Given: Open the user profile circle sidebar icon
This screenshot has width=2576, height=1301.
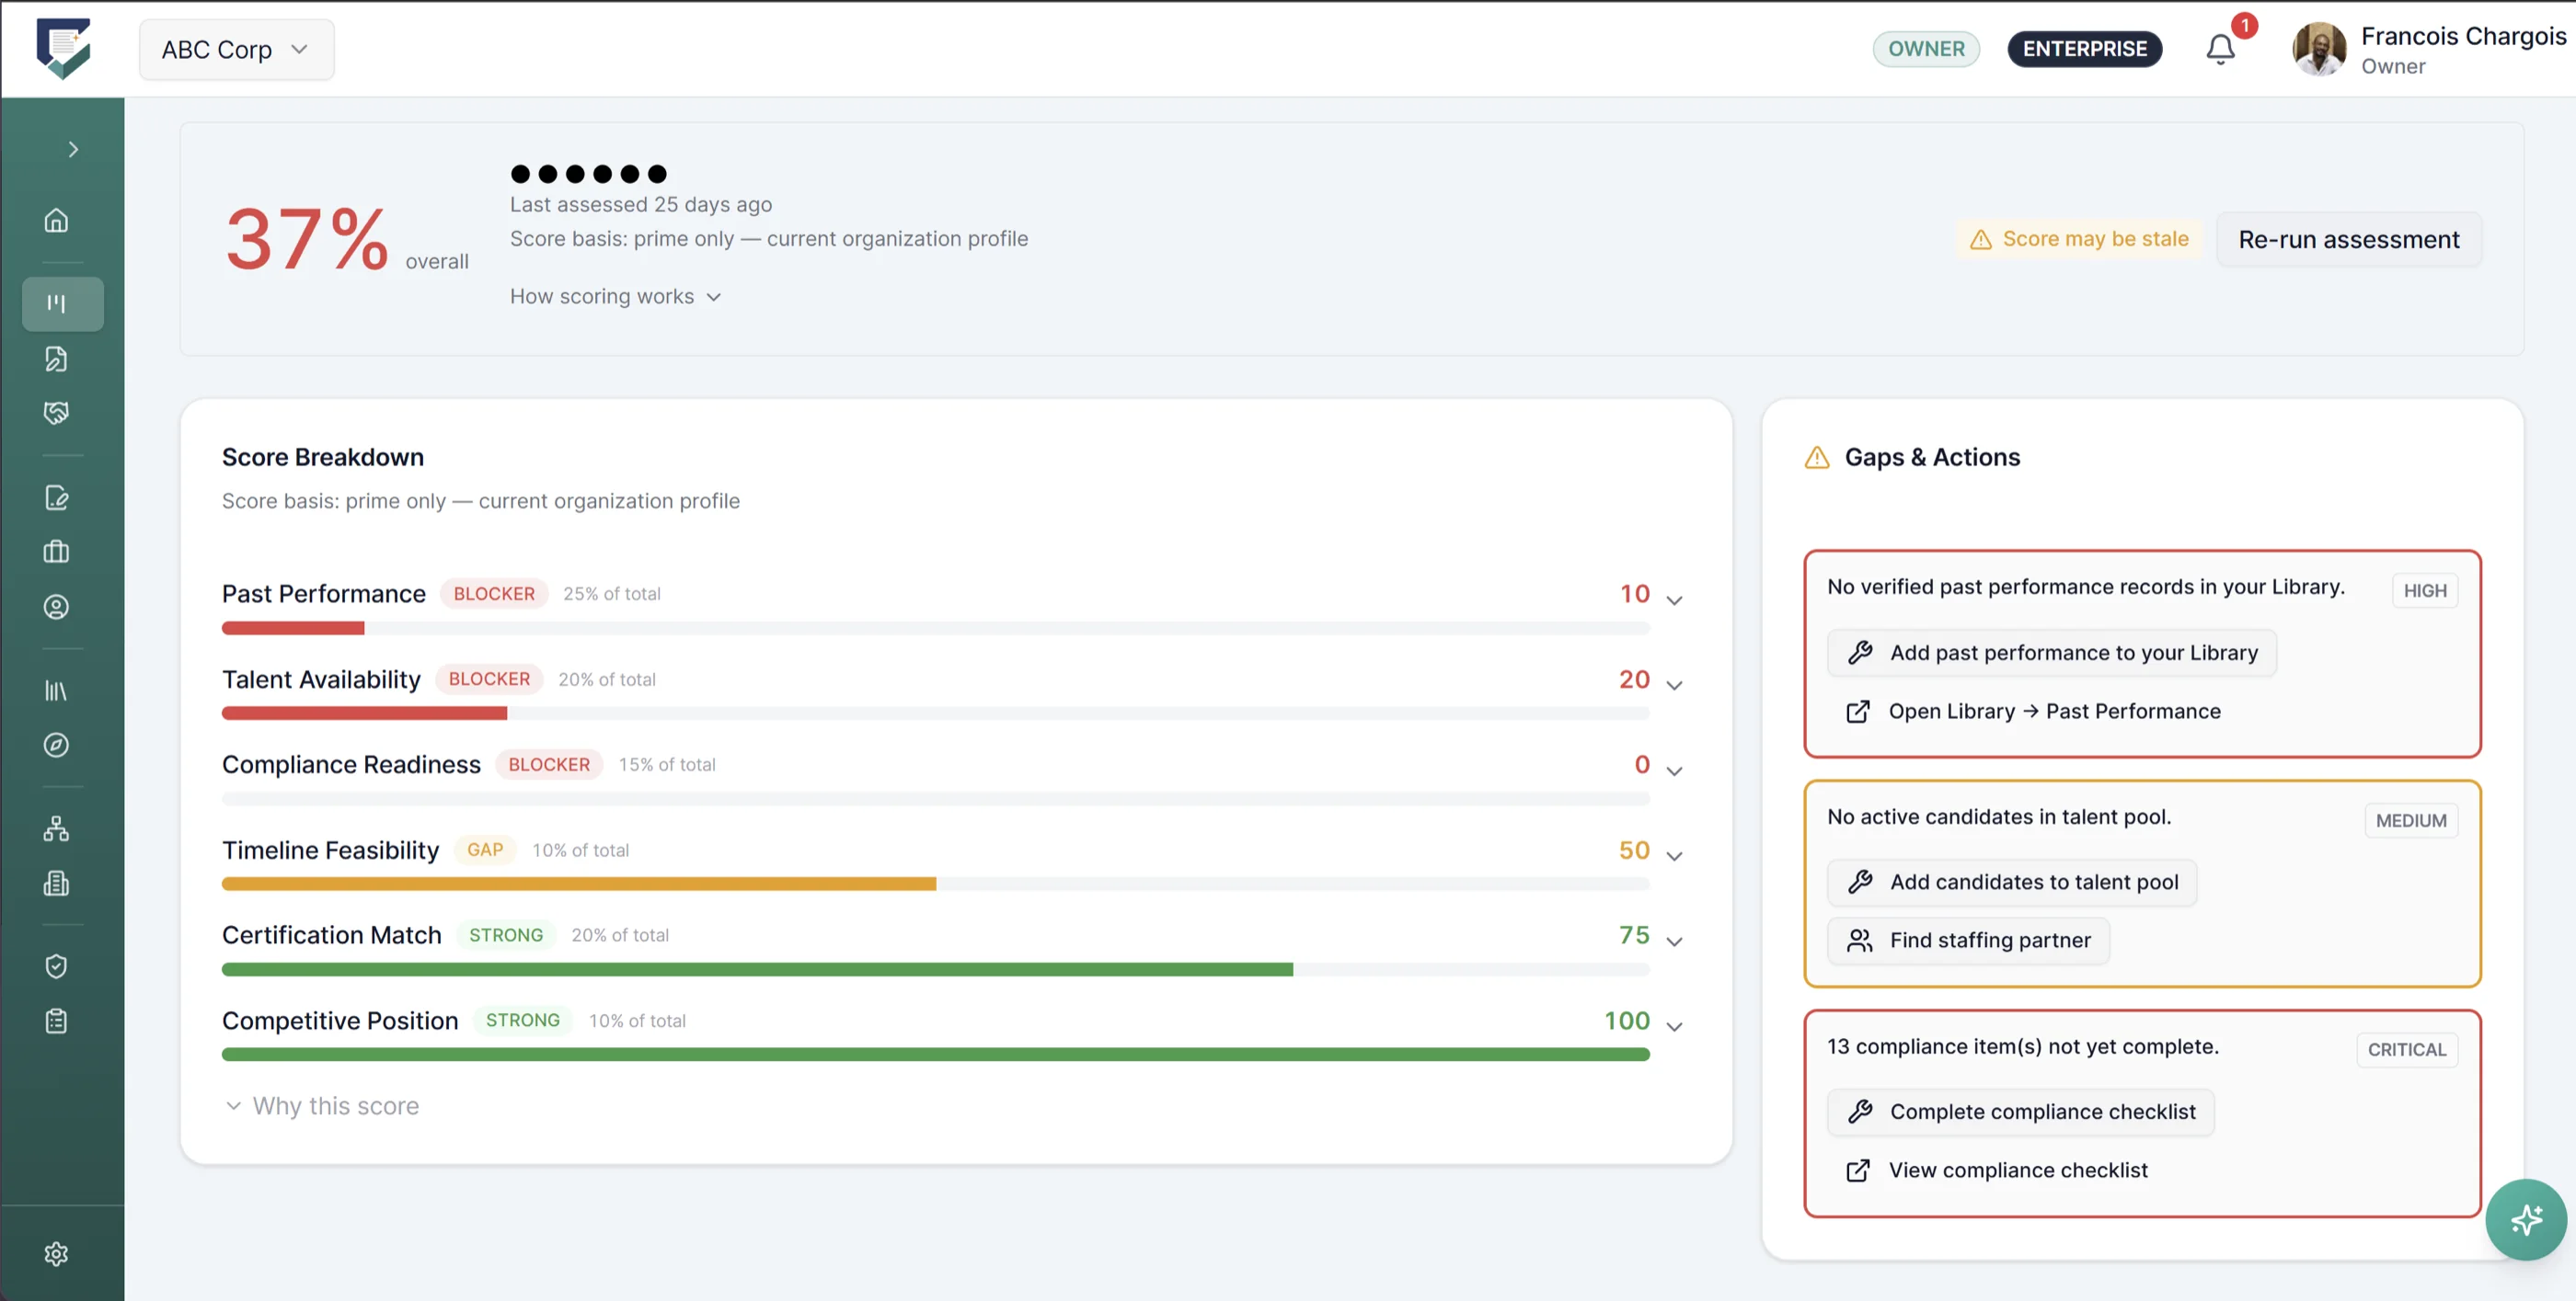Looking at the screenshot, I should pos(56,607).
